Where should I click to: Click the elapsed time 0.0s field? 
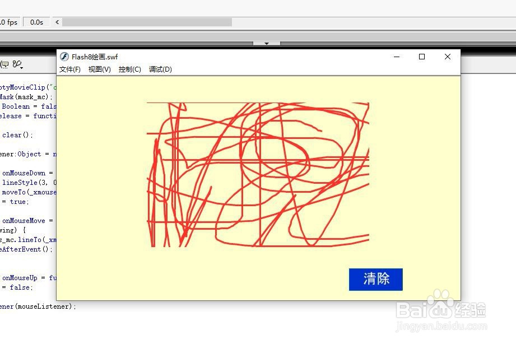coord(36,22)
